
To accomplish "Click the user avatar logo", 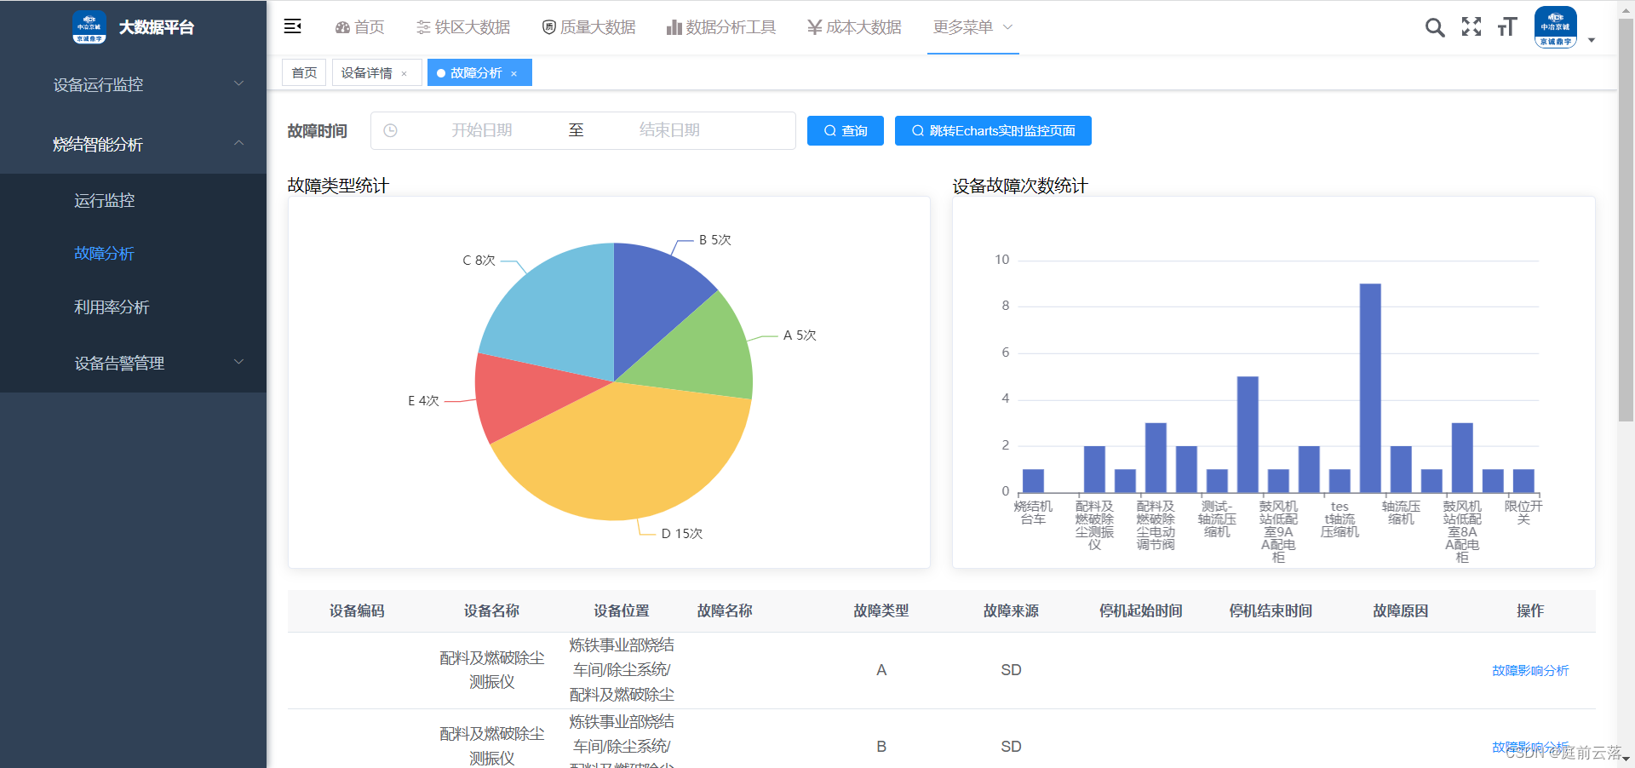I will 1556,27.
